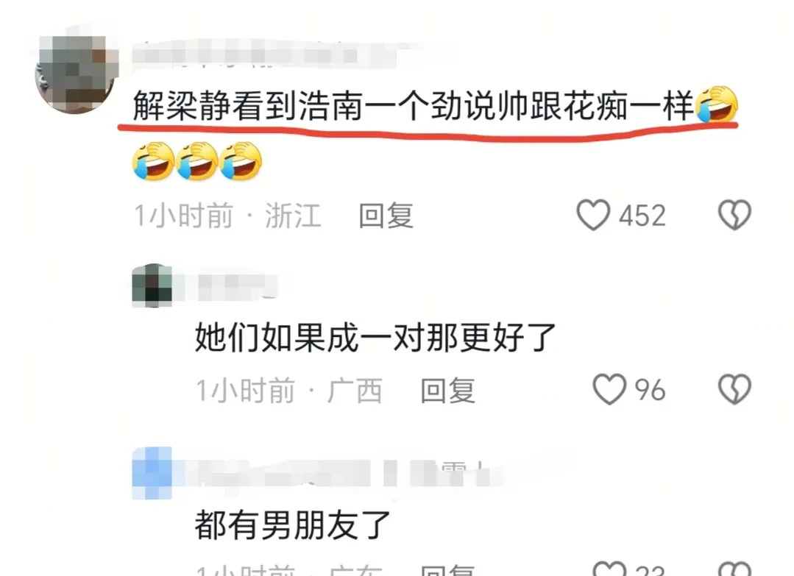Dislike the bottom 广东 reply
This screenshot has height=576, width=794.
[734, 569]
